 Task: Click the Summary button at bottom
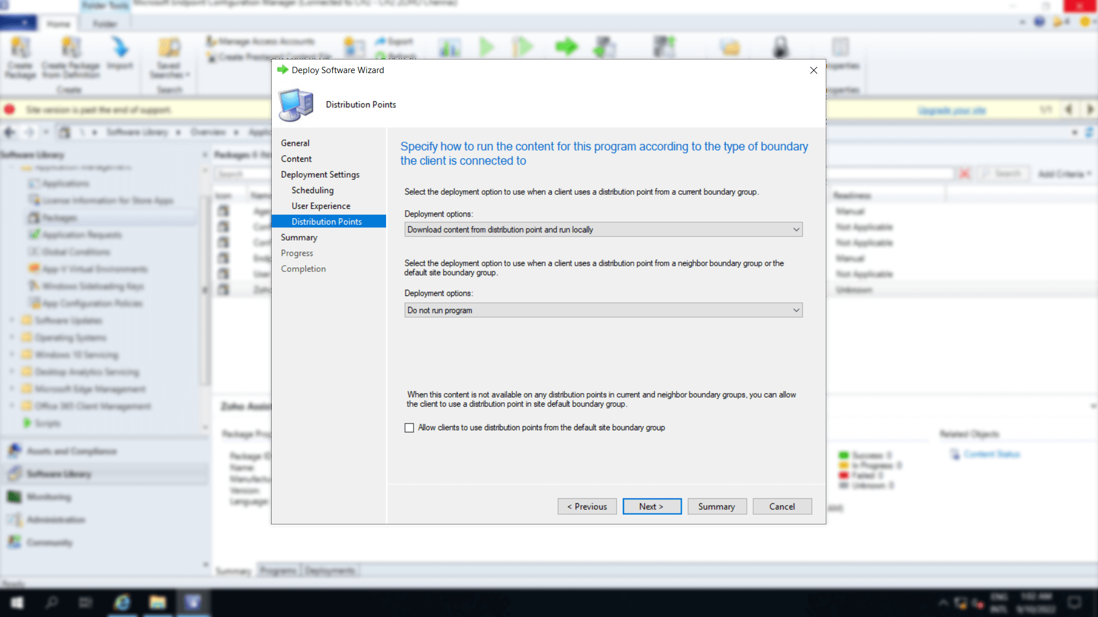tap(717, 507)
